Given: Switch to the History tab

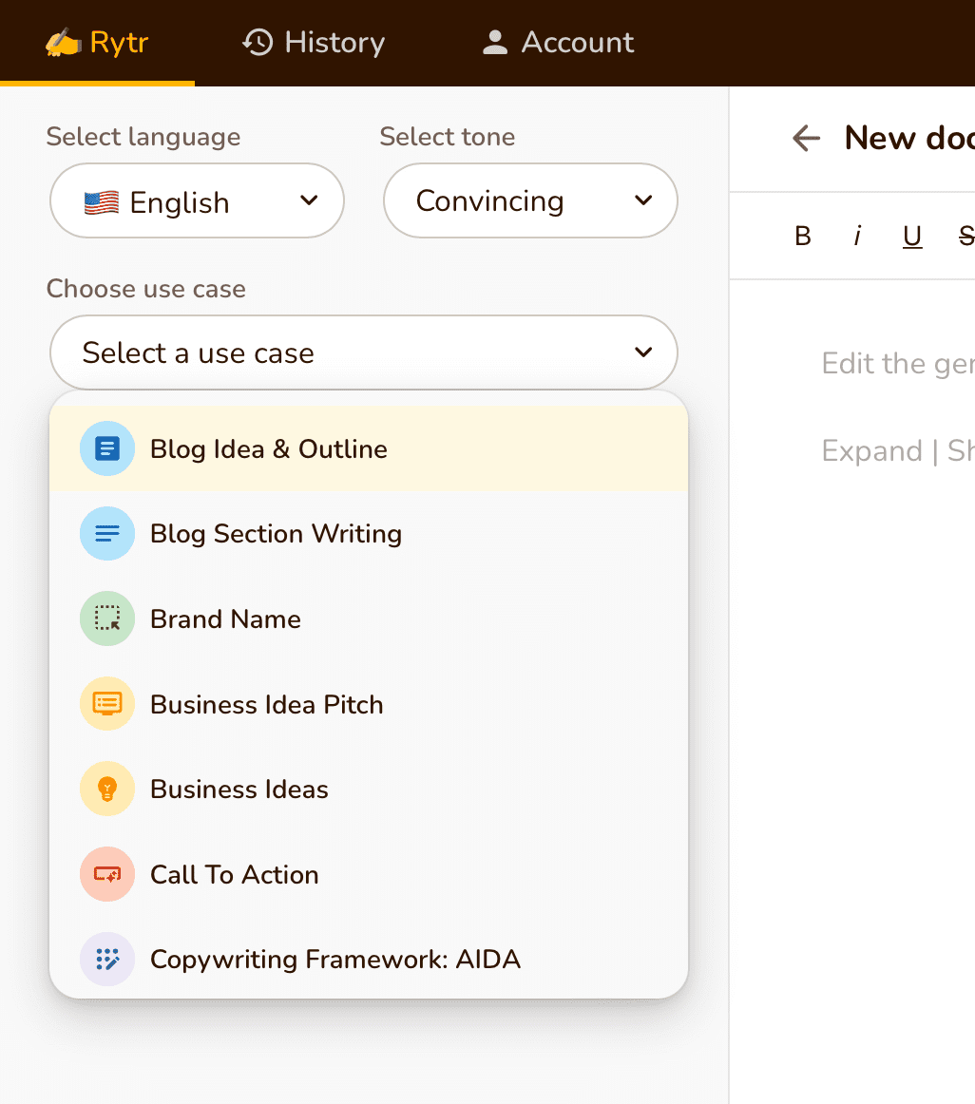Looking at the screenshot, I should pos(314,43).
